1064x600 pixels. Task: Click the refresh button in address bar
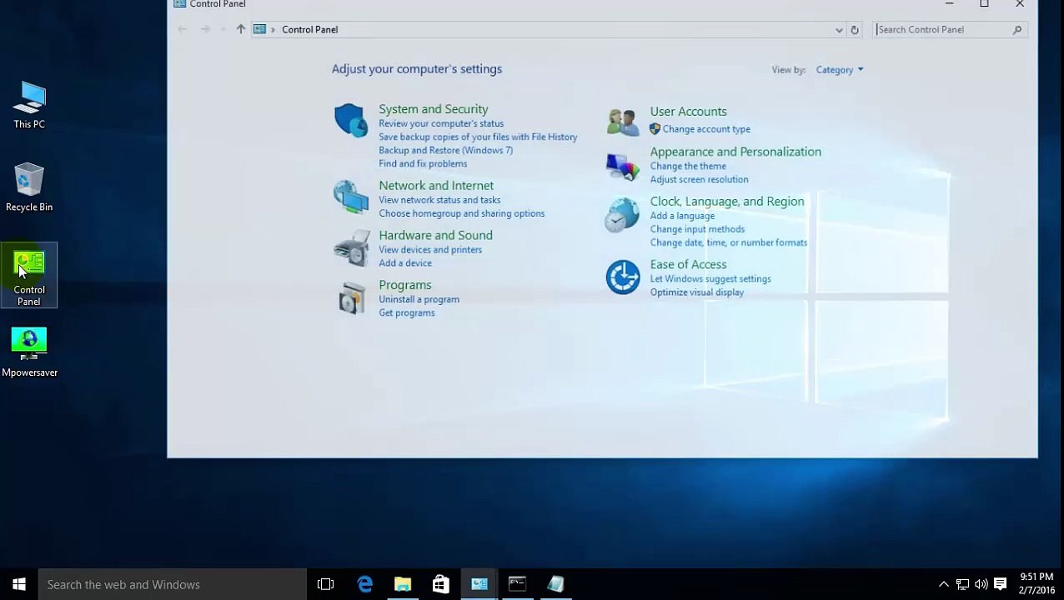point(854,30)
